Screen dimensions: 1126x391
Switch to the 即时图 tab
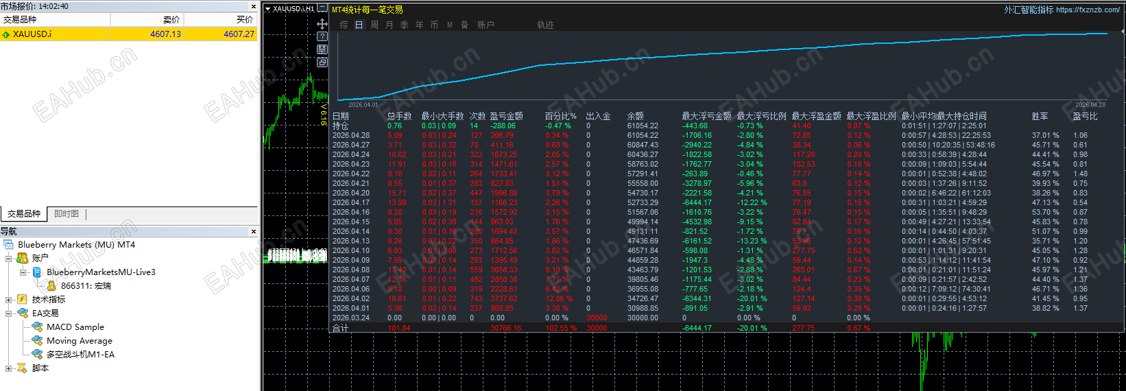[x=67, y=214]
